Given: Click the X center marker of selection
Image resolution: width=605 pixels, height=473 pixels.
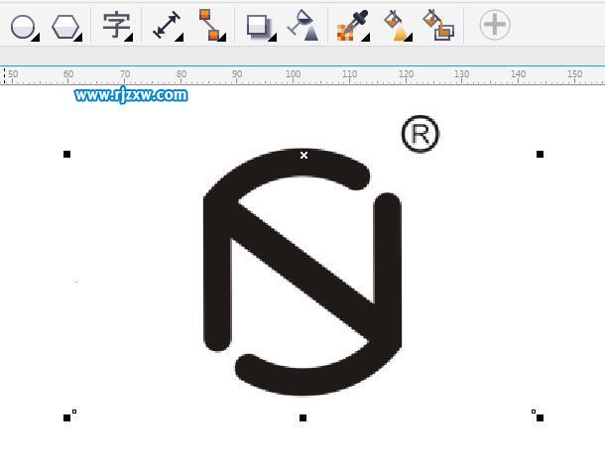Looking at the screenshot, I should 304,155.
